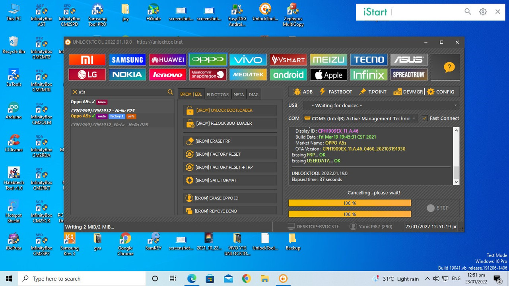Screen dimensions: 509x286
Task: Toggle the Fast Connect checkbox
Action: pyautogui.click(x=425, y=118)
